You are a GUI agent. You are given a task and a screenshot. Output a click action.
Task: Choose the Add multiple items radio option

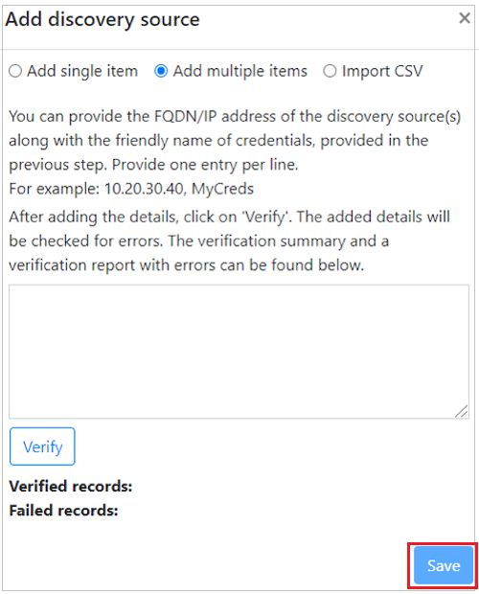coord(161,71)
